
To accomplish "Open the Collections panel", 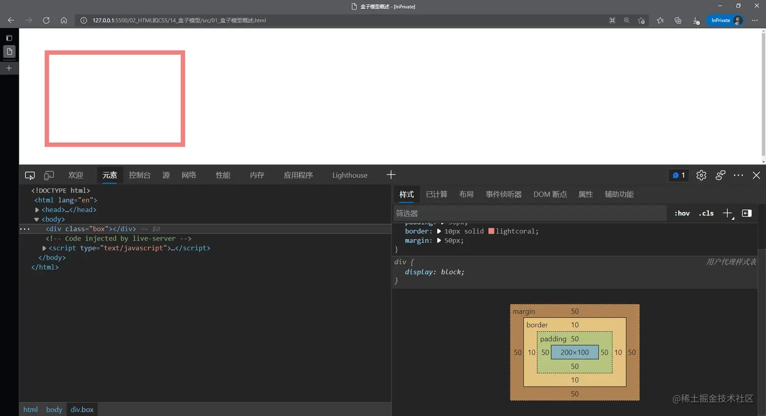I will point(678,20).
